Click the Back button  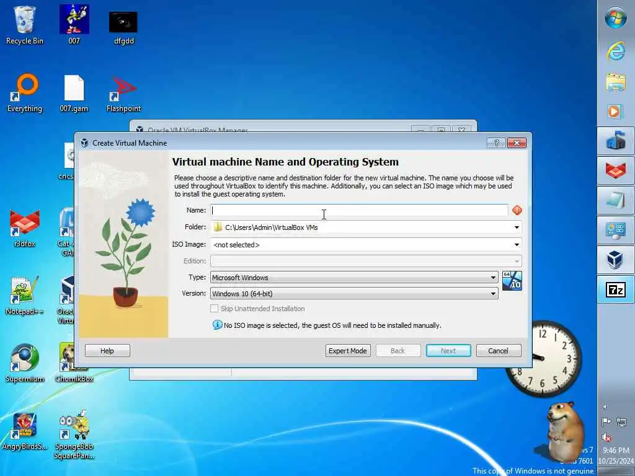(397, 351)
